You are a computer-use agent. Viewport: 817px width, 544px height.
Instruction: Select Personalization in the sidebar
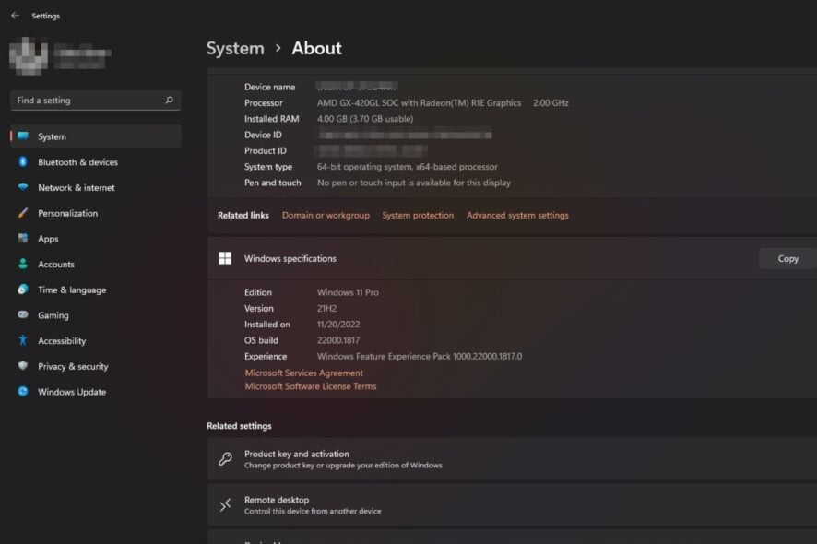click(95, 213)
